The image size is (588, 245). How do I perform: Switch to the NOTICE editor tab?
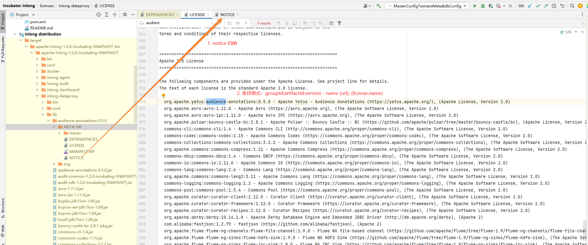tap(227, 15)
